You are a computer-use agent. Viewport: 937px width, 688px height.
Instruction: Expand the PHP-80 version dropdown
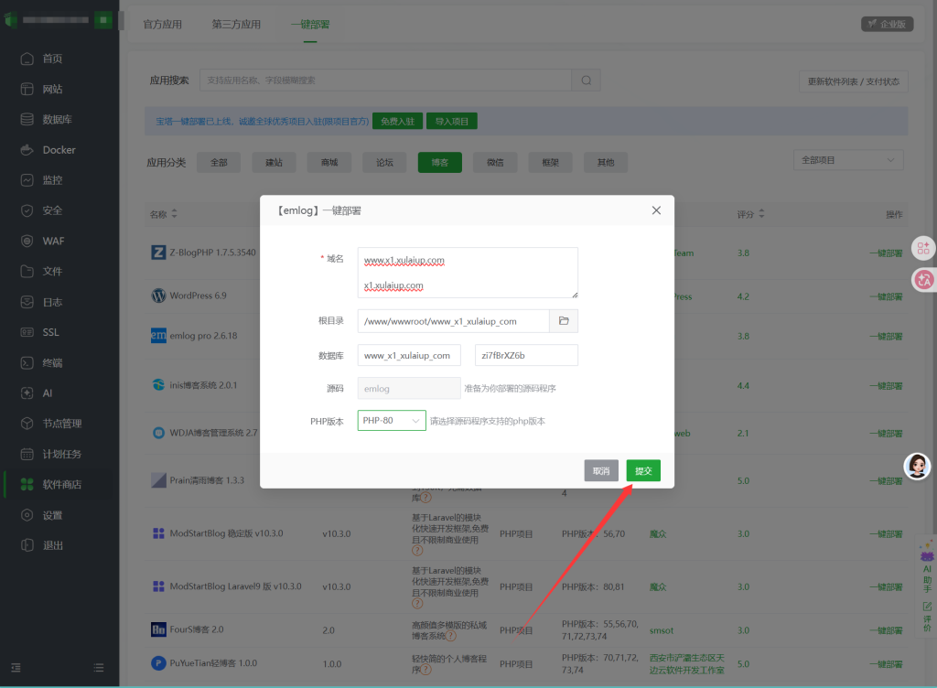click(x=392, y=421)
